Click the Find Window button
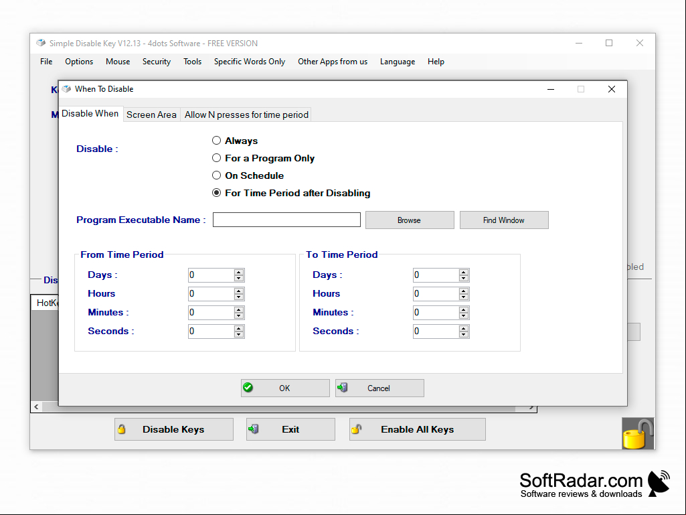The image size is (686, 515). tap(504, 220)
